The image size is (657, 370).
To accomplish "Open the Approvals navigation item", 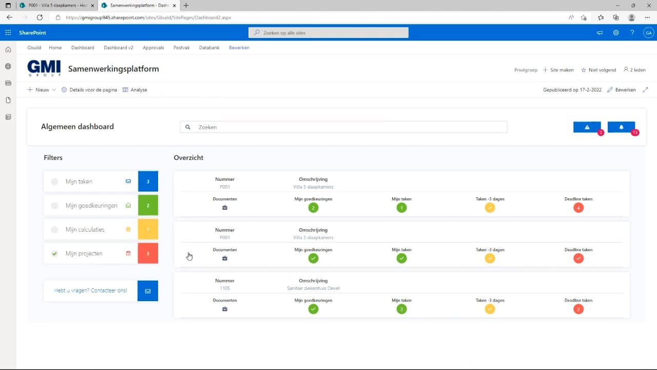I will click(x=153, y=48).
